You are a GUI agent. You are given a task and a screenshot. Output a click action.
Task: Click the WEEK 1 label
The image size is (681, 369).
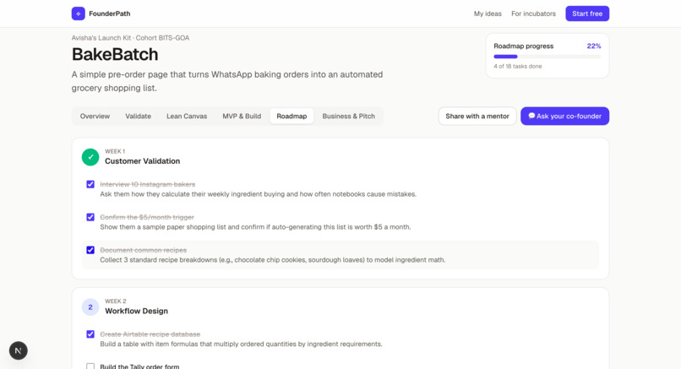click(x=115, y=151)
